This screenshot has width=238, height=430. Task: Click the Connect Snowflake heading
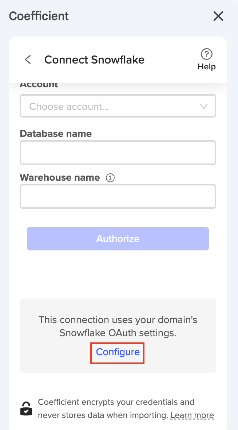click(x=94, y=59)
